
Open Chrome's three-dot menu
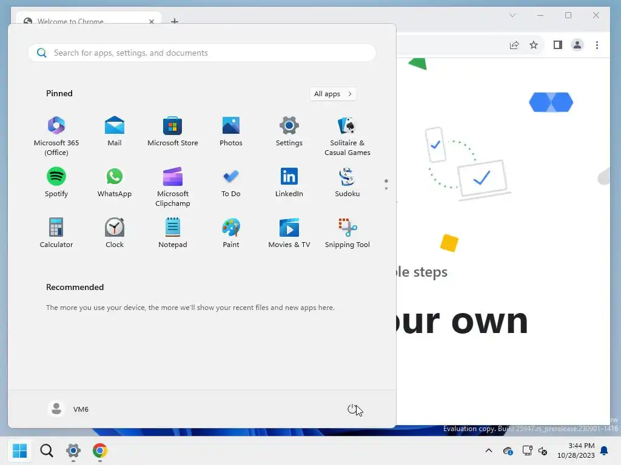click(597, 45)
